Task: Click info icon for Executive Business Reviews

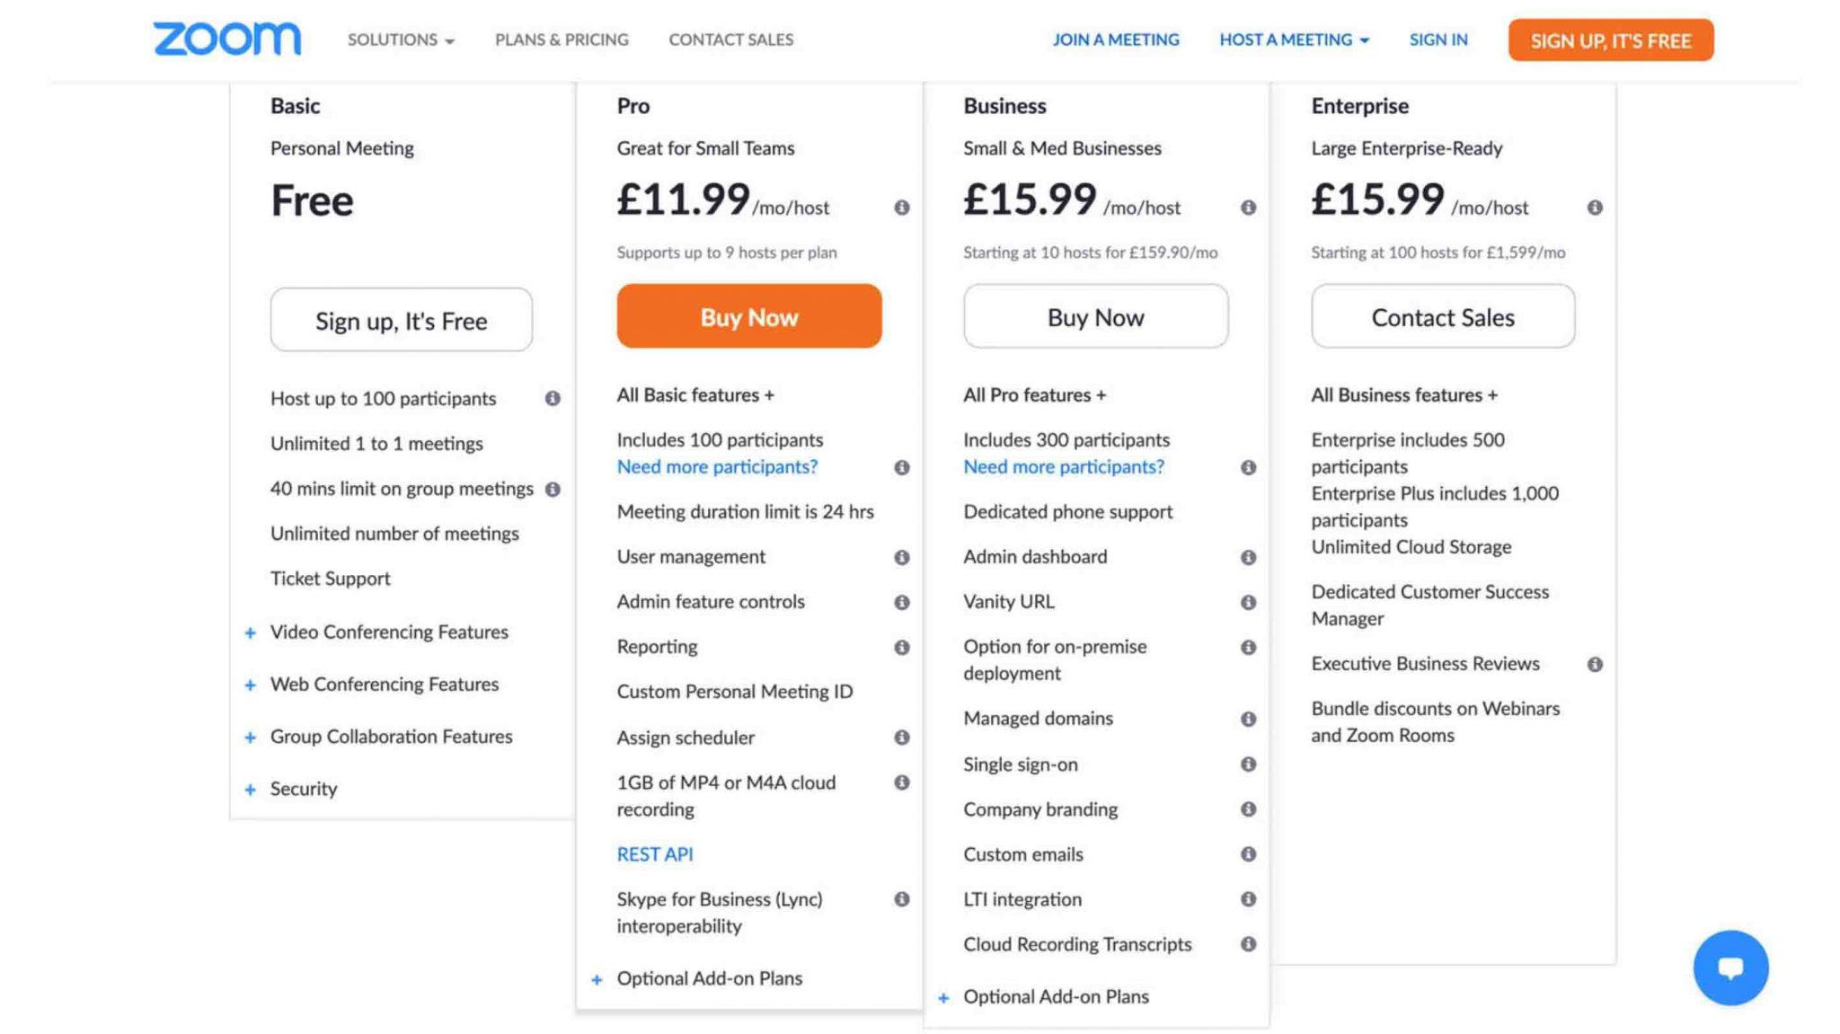Action: click(x=1594, y=664)
